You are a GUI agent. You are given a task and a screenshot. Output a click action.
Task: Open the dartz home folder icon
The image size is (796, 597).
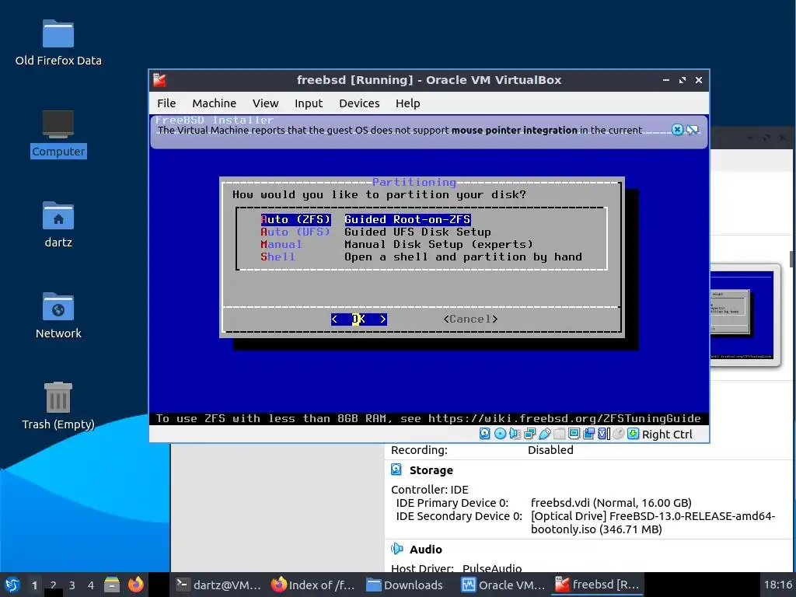coord(58,225)
